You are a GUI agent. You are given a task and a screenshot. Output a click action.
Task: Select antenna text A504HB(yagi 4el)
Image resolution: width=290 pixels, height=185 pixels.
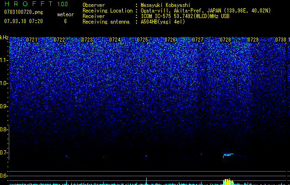[x=163, y=22]
